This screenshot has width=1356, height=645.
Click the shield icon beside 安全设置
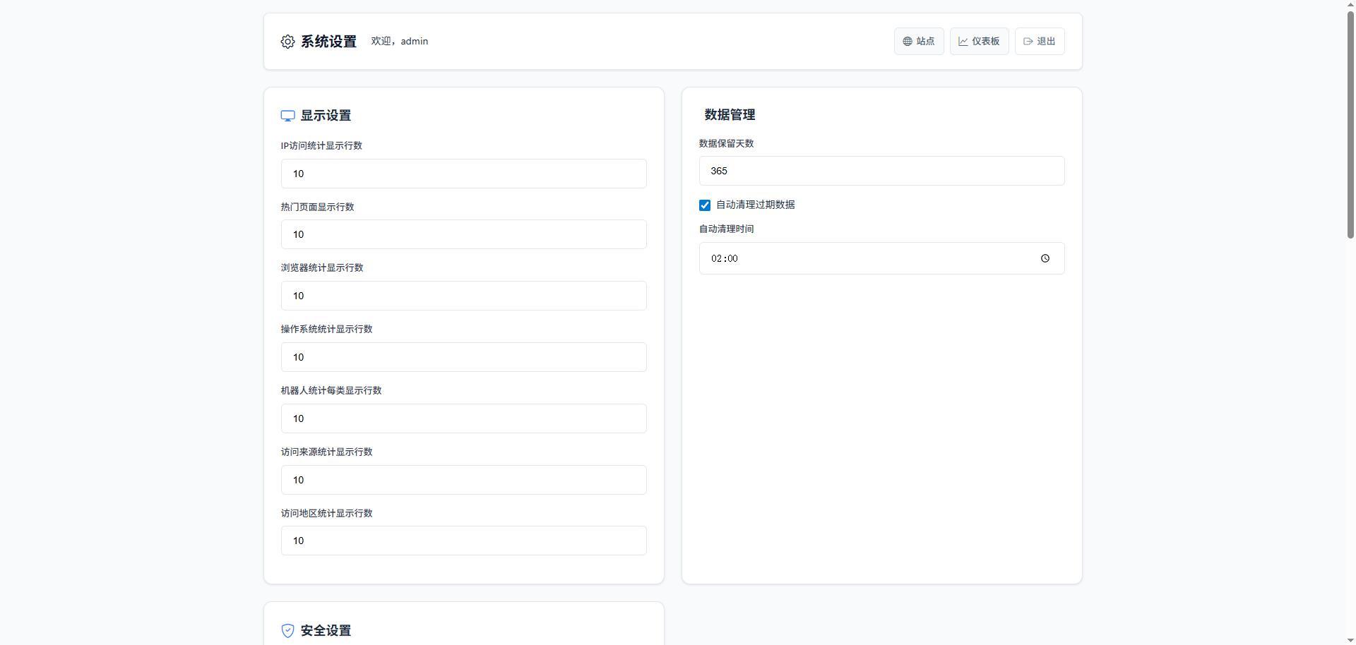tap(287, 630)
